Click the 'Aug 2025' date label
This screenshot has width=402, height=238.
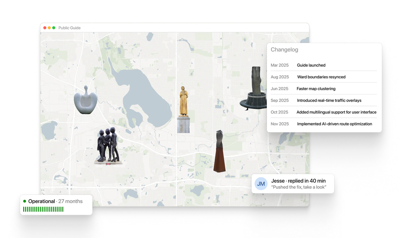tap(280, 77)
